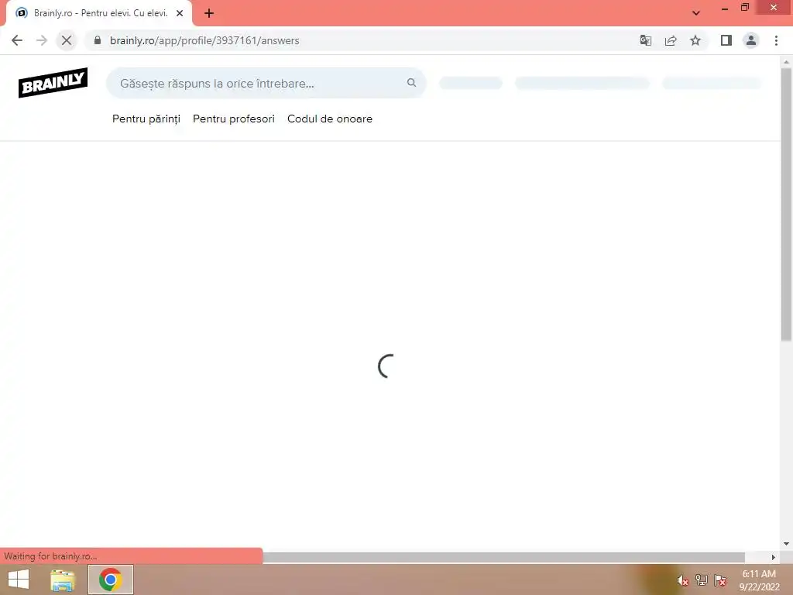The height and width of the screenshot is (595, 793).
Task: Open File Explorer from the taskbar
Action: pyautogui.click(x=63, y=580)
